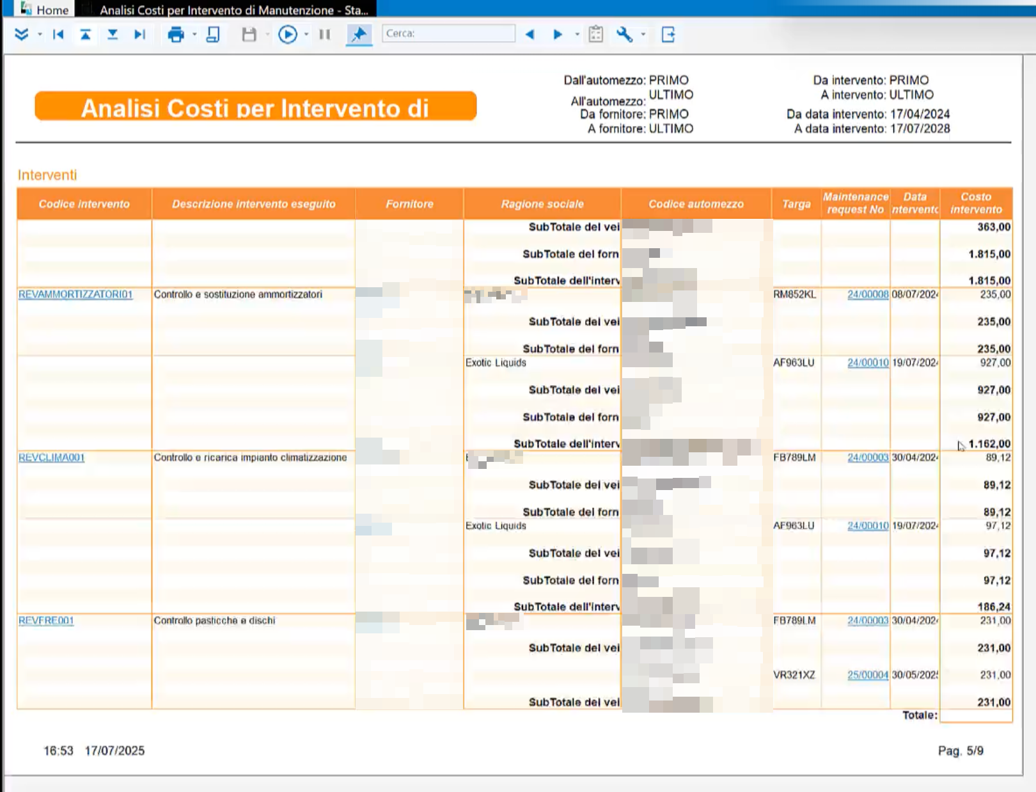Click the orange report title banner

pos(256,106)
